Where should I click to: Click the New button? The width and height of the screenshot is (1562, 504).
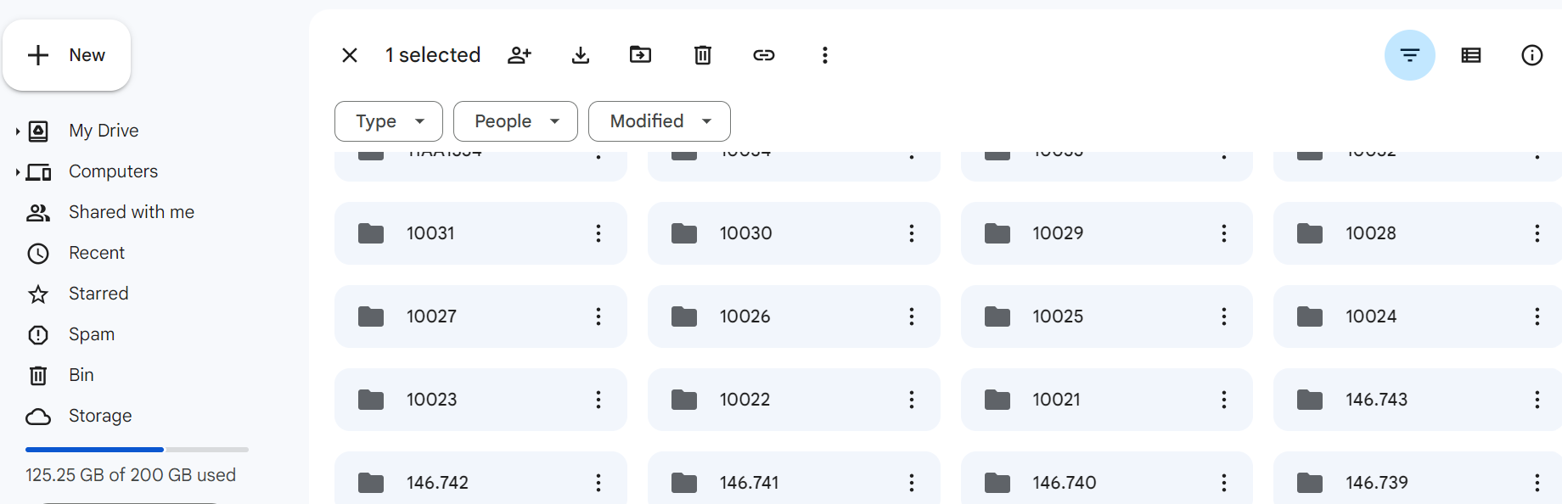pos(67,55)
